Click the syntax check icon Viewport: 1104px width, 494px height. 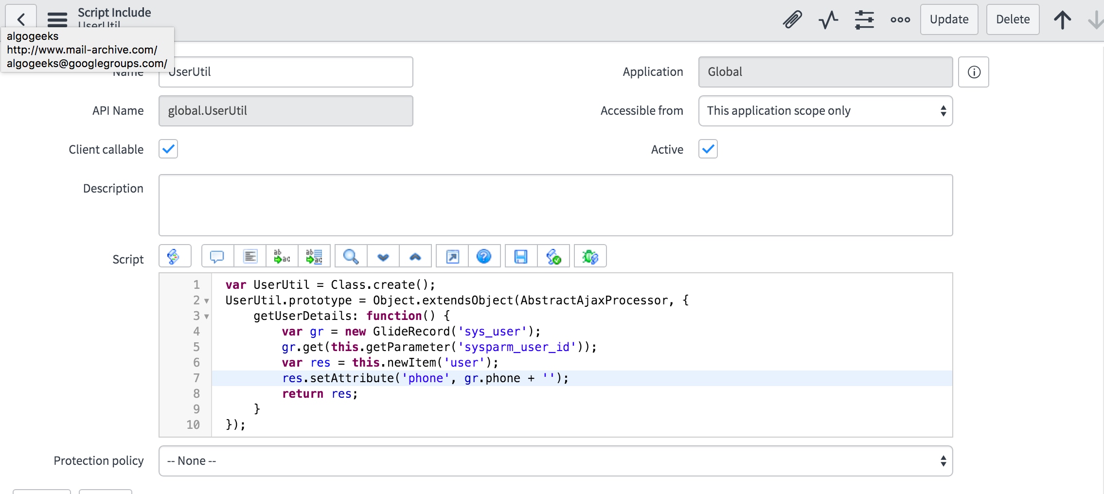point(553,256)
